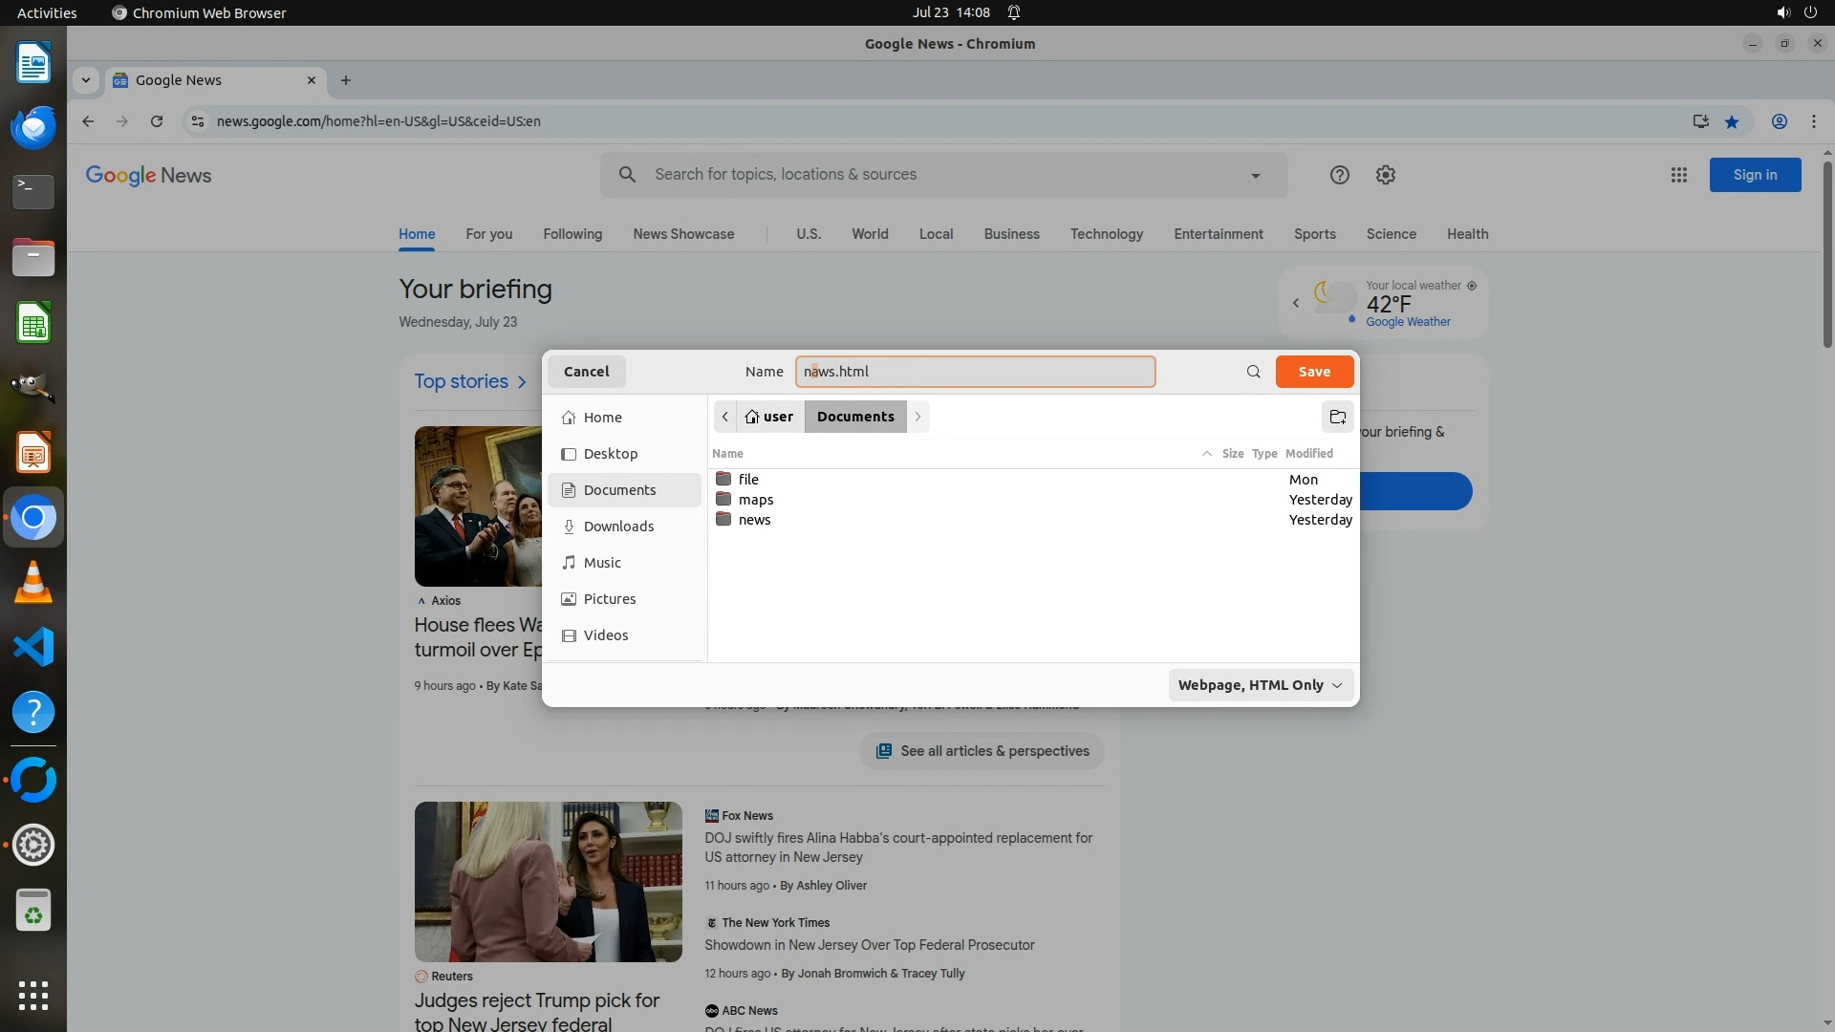Cancel the save dialog

click(586, 372)
